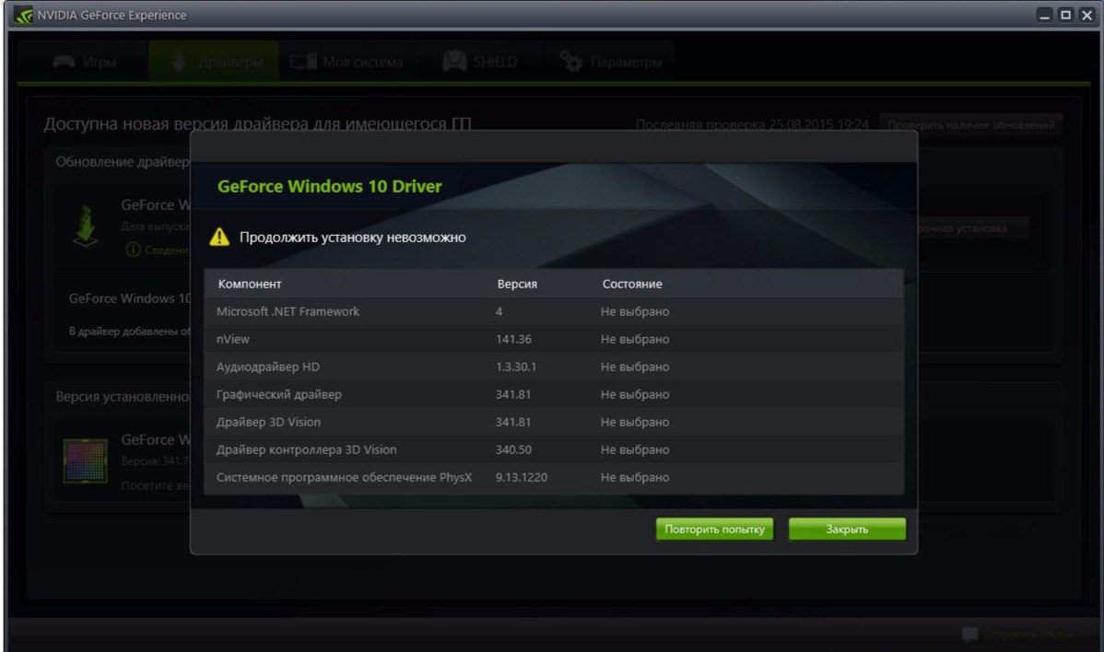
Task: Minimize the GeForce Experience window
Action: click(x=1045, y=15)
